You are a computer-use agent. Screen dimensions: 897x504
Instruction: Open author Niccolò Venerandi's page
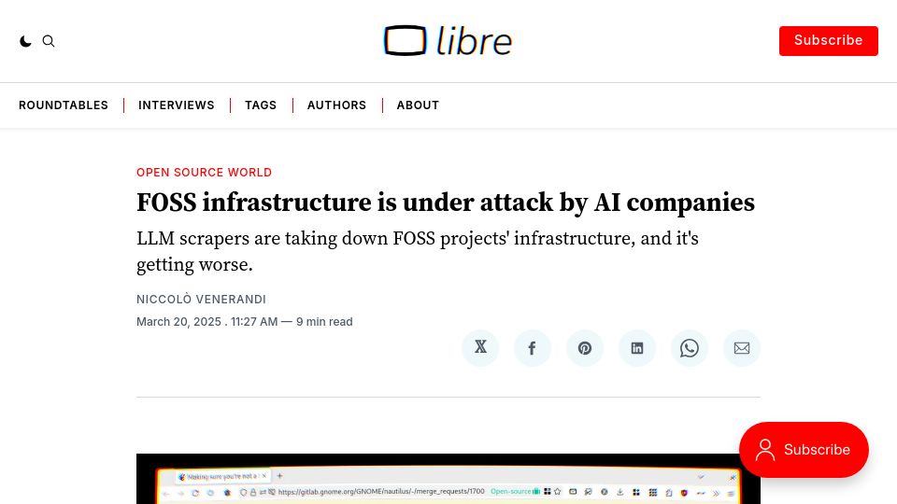(202, 300)
